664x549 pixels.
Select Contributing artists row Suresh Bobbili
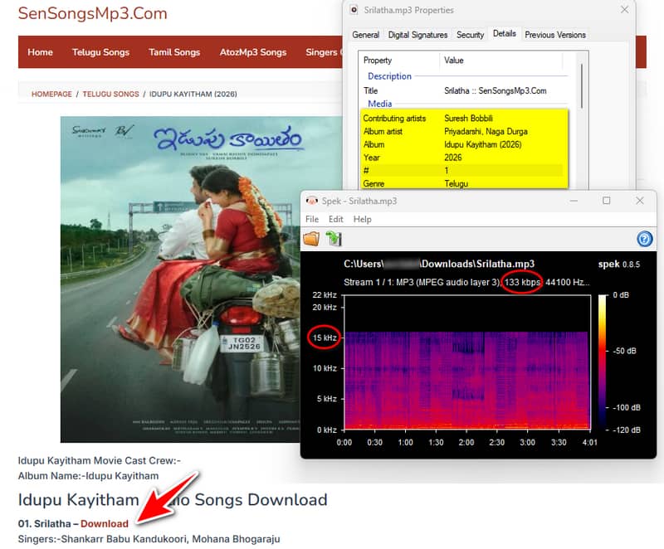(463, 118)
